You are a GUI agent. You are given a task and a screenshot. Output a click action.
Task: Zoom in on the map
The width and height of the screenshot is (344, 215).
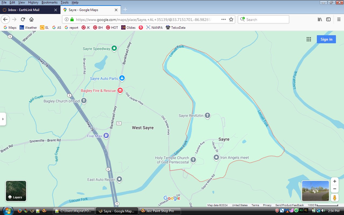coord(335,181)
